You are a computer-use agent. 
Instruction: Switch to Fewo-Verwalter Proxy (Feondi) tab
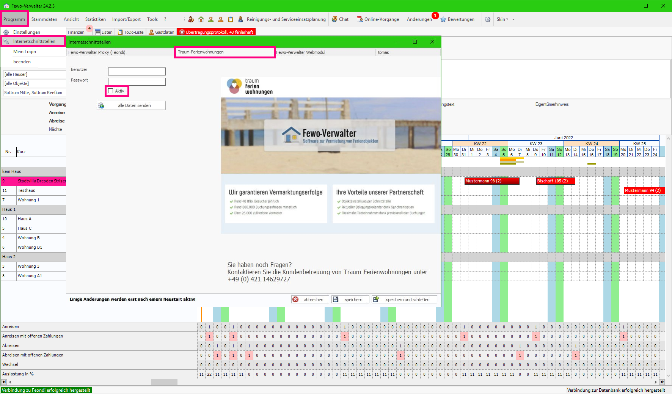[121, 52]
